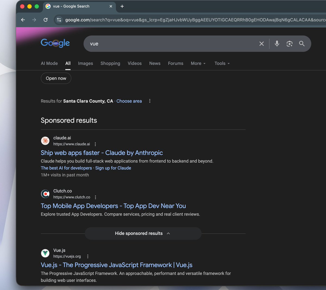
Task: Collapse with Hide sponsored results button
Action: (x=143, y=233)
